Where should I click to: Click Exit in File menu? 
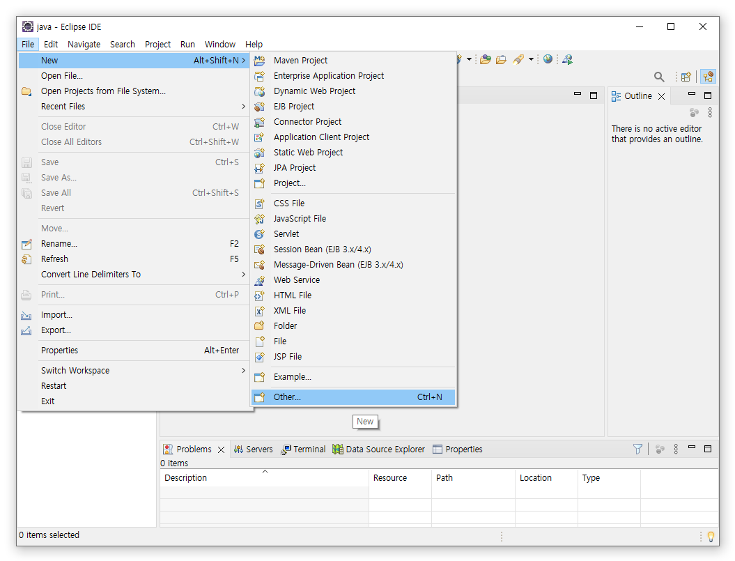coord(134,401)
